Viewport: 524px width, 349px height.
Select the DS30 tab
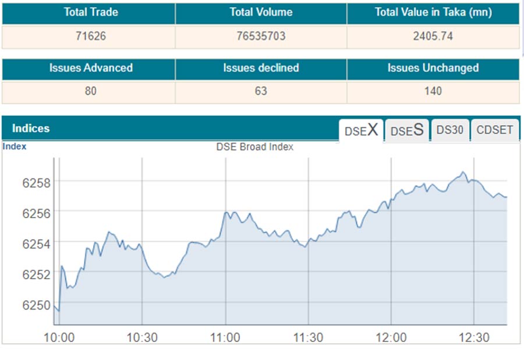450,130
